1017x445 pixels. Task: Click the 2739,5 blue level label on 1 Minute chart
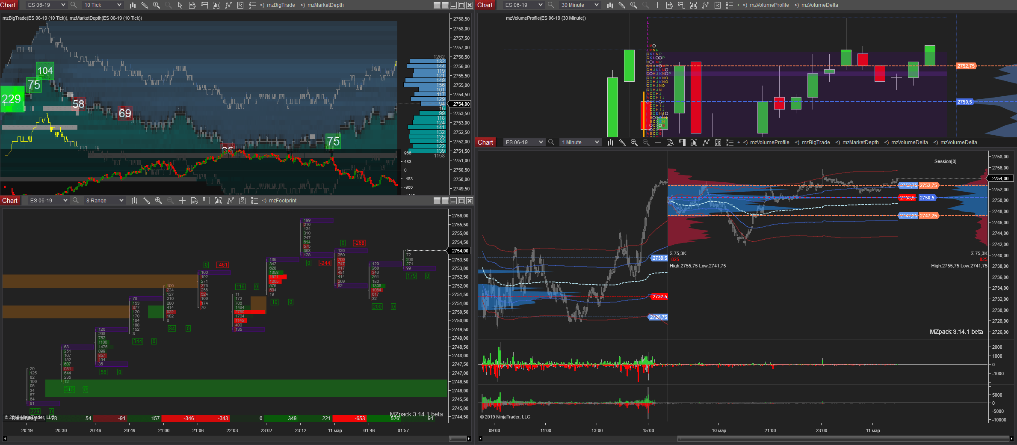659,258
